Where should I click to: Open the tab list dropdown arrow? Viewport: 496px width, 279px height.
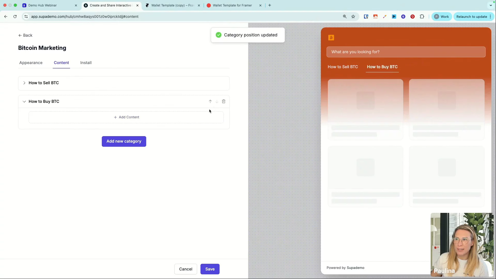491,5
